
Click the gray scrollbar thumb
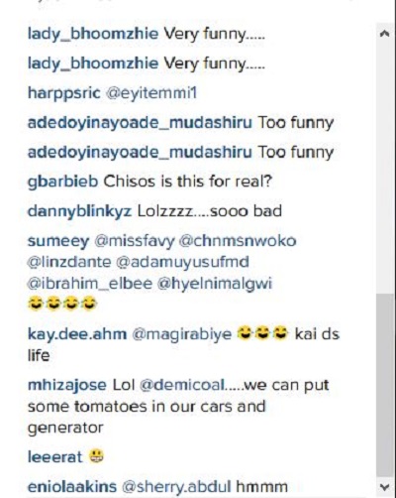pyautogui.click(x=384, y=385)
